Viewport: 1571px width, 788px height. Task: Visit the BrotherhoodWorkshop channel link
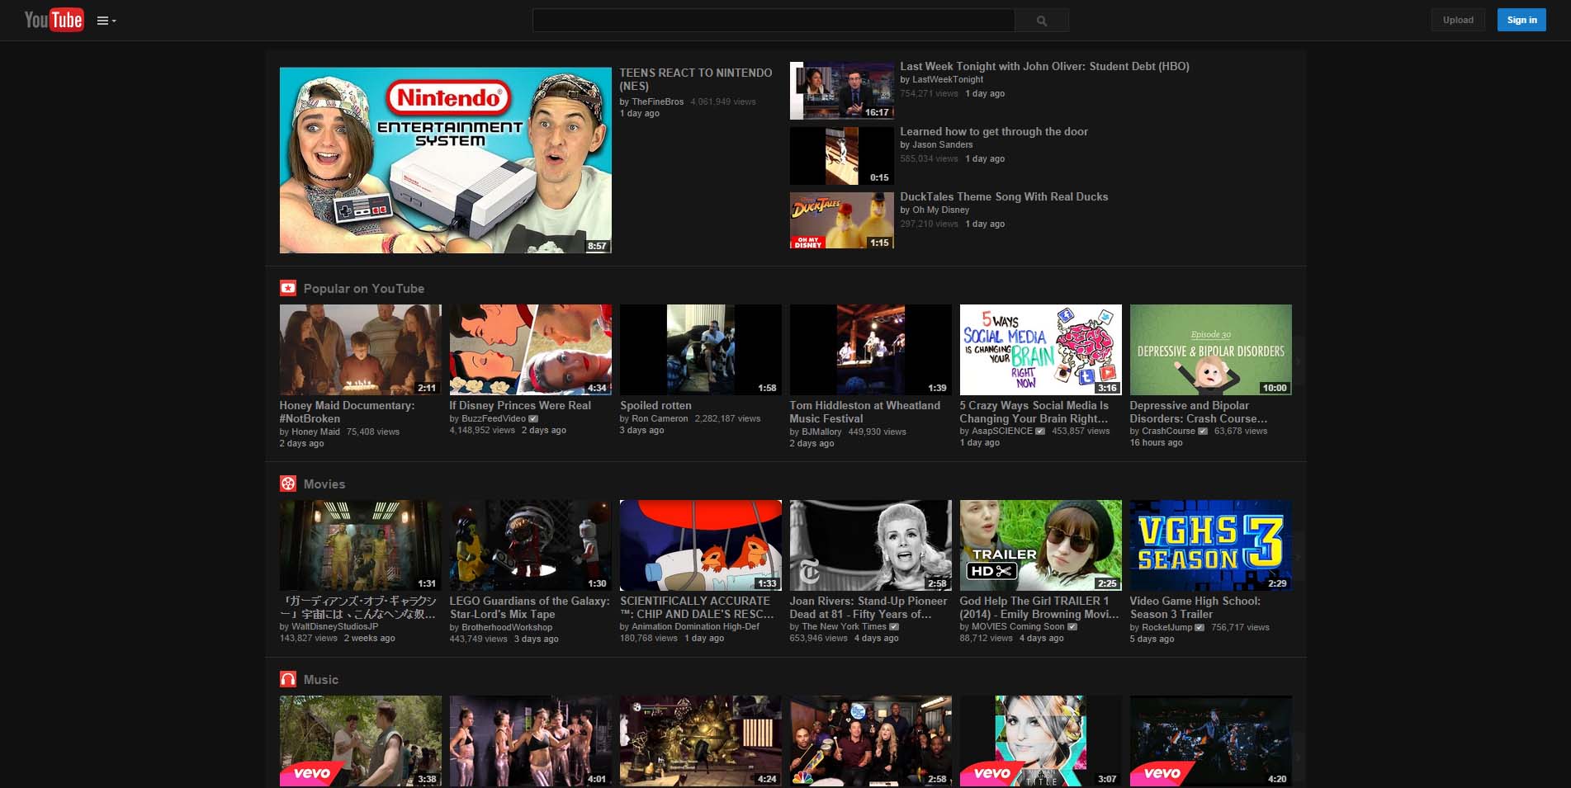(507, 627)
